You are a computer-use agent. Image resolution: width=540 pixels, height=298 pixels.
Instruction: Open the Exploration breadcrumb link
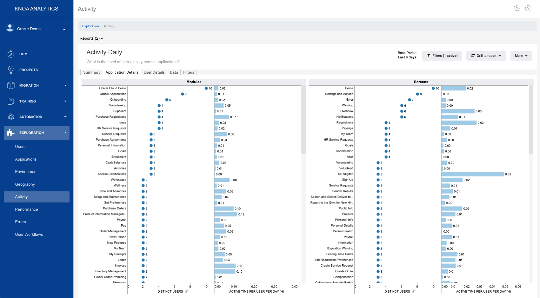tap(90, 26)
